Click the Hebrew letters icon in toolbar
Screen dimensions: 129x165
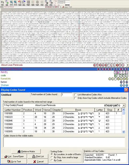point(2,3)
